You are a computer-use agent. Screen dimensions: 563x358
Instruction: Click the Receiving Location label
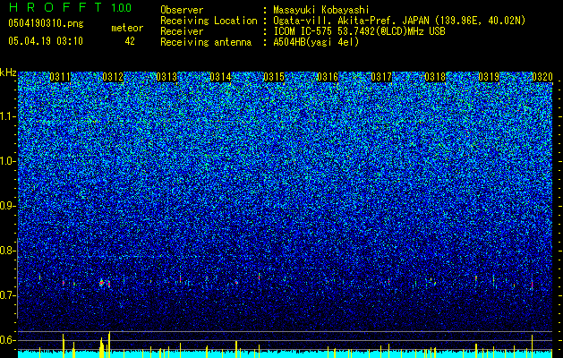pos(209,21)
